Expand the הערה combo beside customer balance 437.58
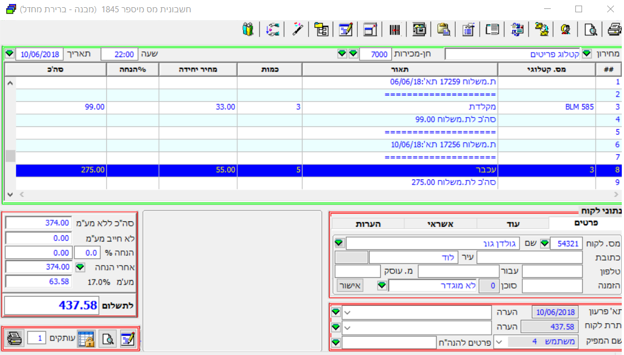 pyautogui.click(x=347, y=328)
